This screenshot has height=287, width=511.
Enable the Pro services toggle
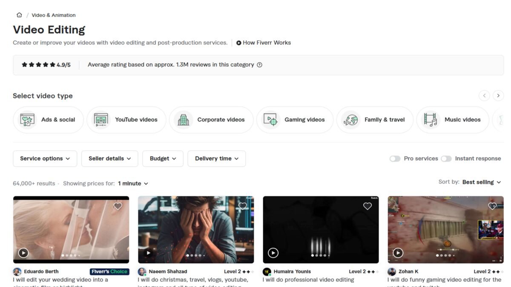tap(395, 159)
